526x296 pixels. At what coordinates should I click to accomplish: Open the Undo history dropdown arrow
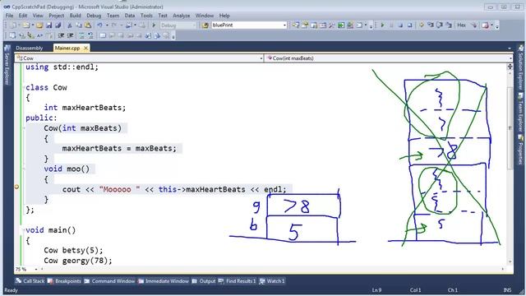point(107,25)
